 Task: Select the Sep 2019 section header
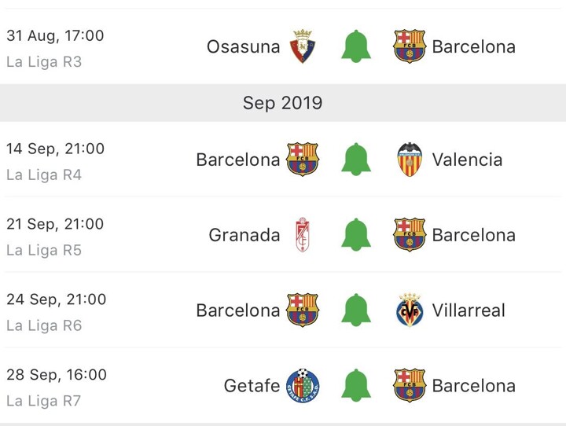282,103
